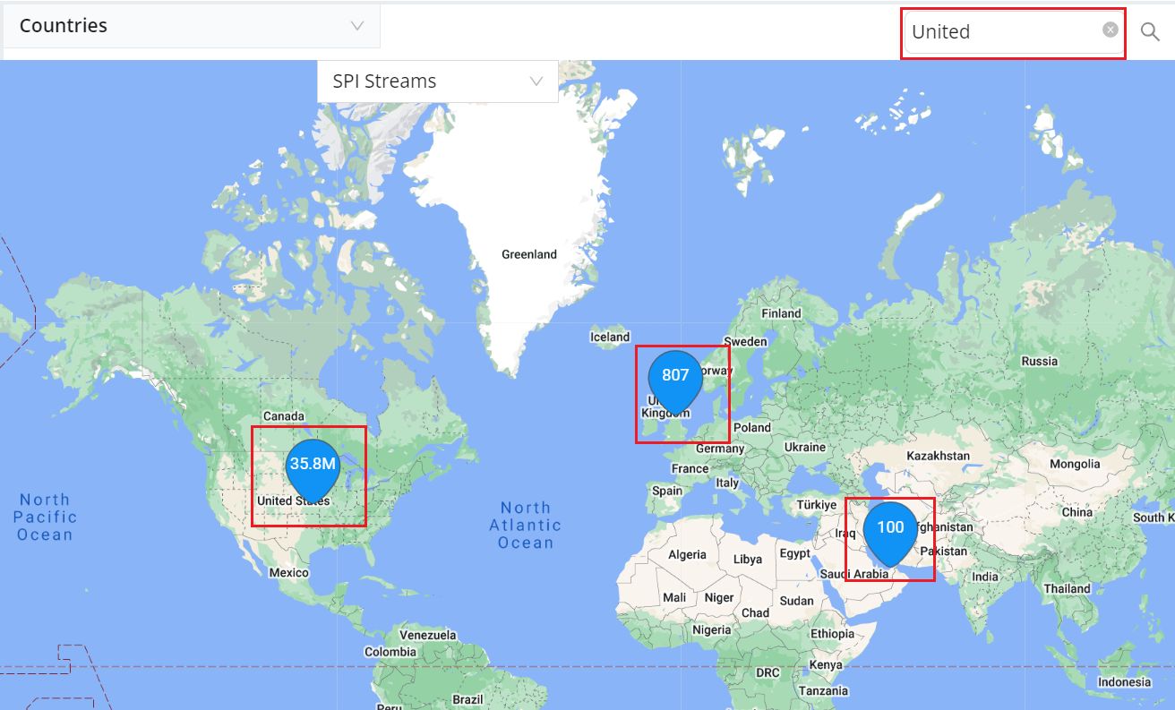The height and width of the screenshot is (710, 1175).
Task: Select the Poland map label
Action: point(752,427)
